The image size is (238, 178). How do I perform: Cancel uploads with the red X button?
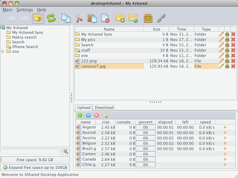pos(97,116)
